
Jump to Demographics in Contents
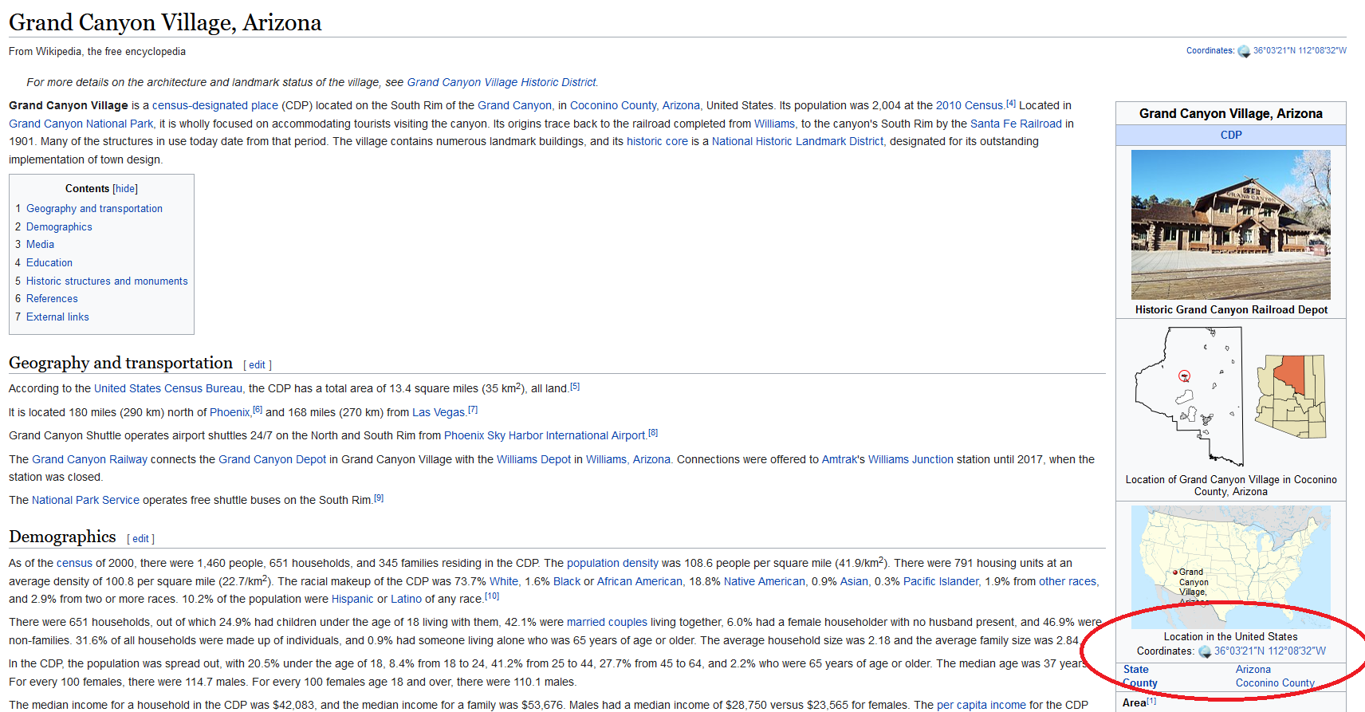tap(59, 227)
